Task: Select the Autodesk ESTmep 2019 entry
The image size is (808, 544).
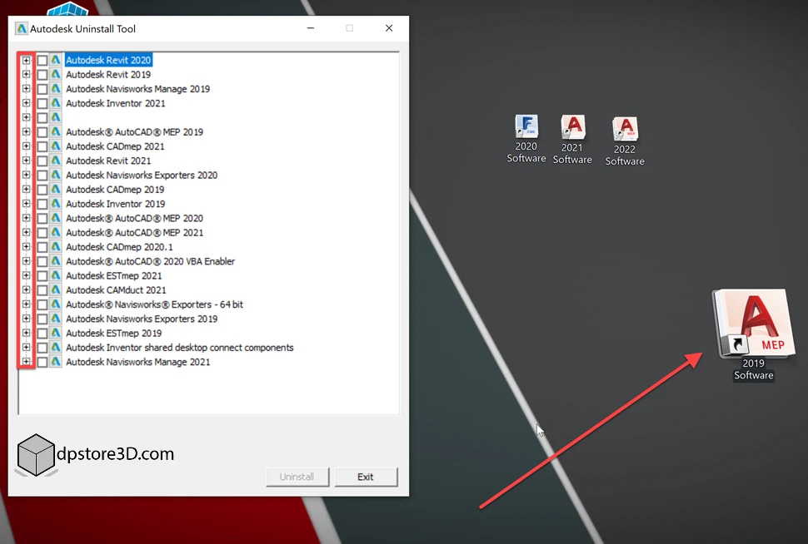Action: [114, 334]
